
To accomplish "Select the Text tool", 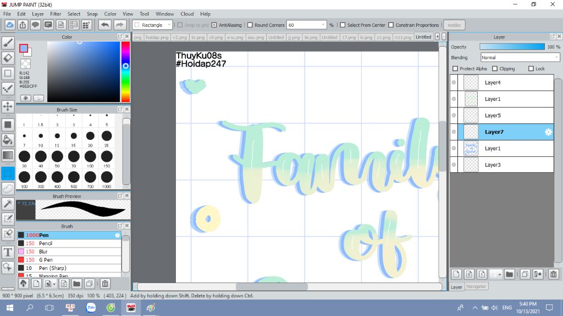I will point(8,252).
